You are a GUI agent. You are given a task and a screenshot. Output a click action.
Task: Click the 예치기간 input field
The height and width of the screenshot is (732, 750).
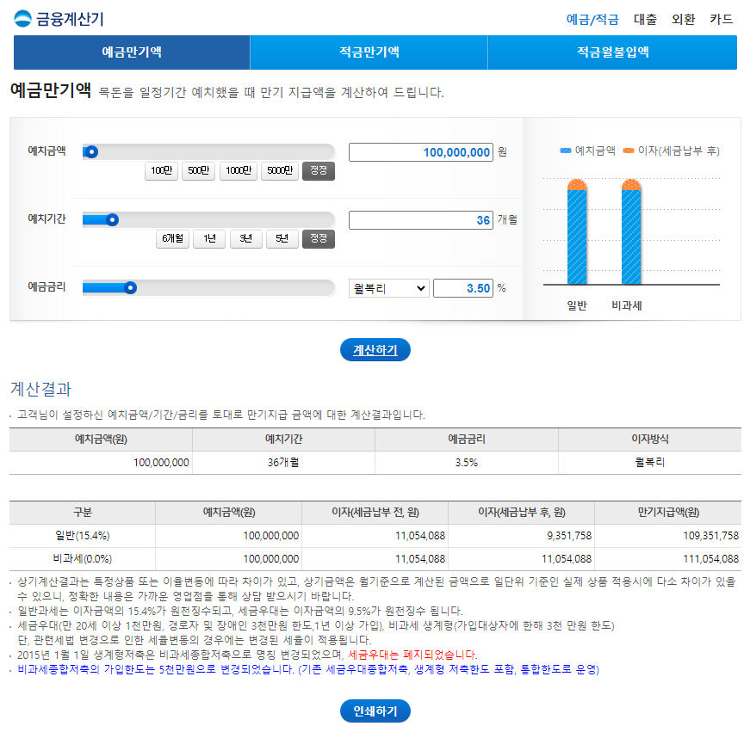(x=420, y=219)
